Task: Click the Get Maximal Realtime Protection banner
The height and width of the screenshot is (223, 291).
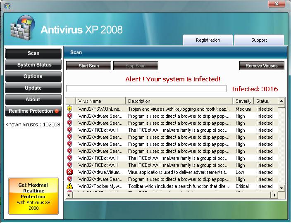Action: (x=33, y=196)
